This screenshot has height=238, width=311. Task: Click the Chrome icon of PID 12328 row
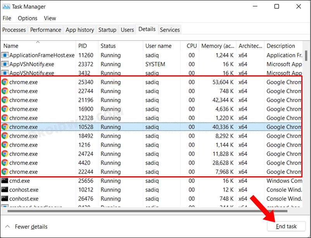tap(5, 118)
